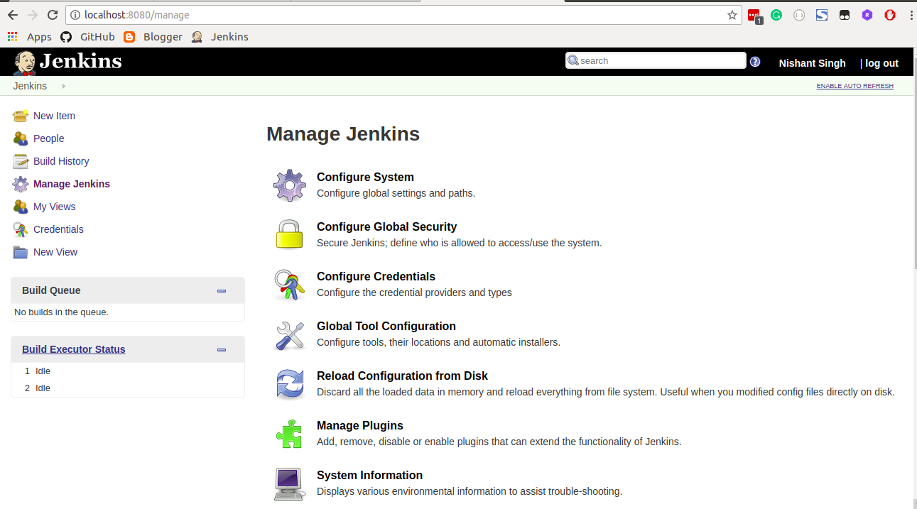Open People via the sidebar icon

point(21,138)
